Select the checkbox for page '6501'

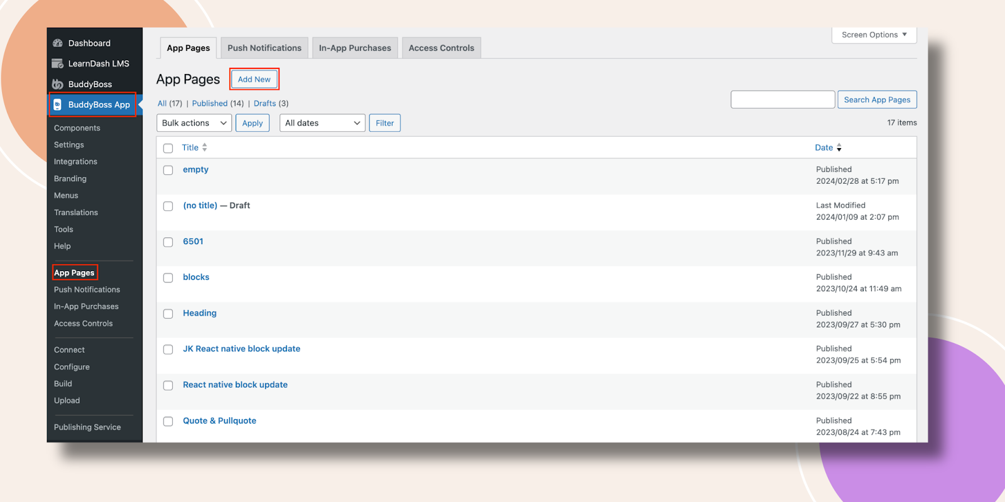(168, 242)
